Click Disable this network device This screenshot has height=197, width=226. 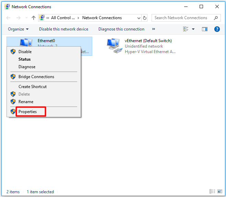(63, 29)
